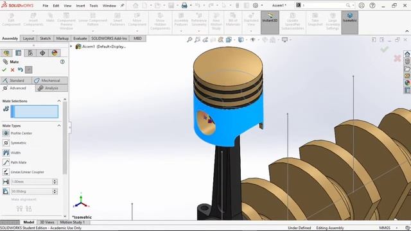Open the Window menu
Image resolution: width=411 pixels, height=231 pixels.
pyautogui.click(x=109, y=6)
